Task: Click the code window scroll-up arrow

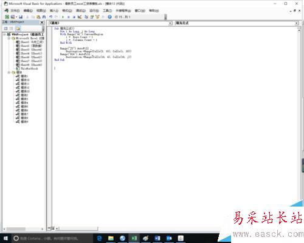Action: point(299,30)
